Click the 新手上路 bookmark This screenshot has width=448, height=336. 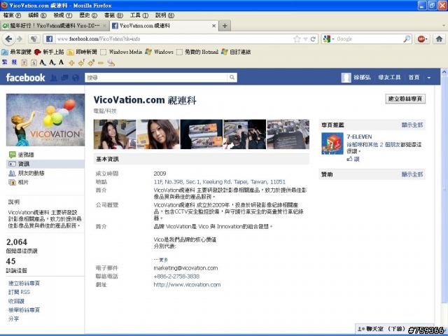tap(49, 52)
